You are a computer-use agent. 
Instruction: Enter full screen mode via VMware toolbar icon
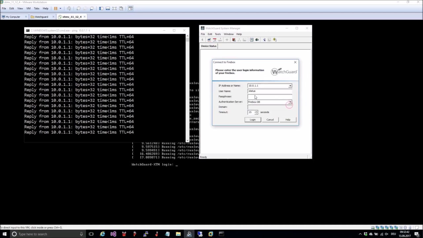tap(114, 8)
